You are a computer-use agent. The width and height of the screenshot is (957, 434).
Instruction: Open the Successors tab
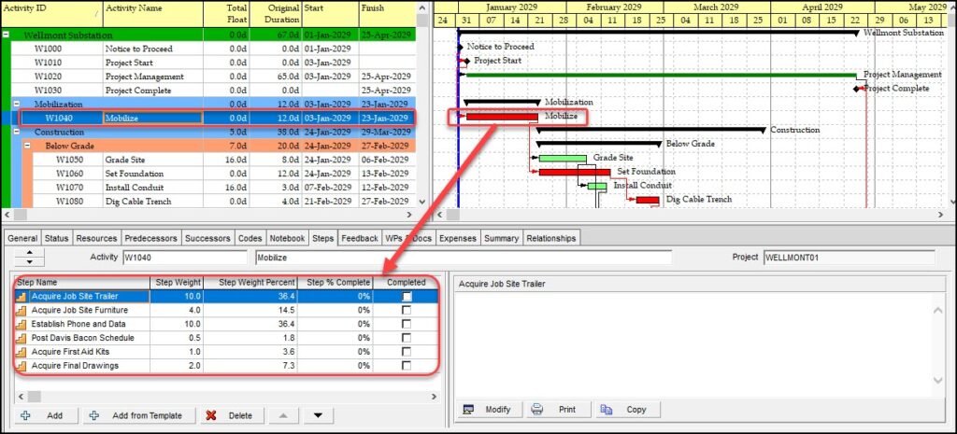click(x=207, y=238)
